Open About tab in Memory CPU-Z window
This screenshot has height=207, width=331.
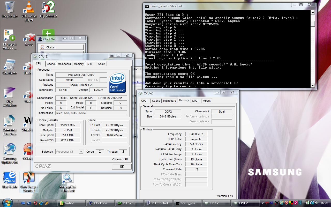click(207, 101)
